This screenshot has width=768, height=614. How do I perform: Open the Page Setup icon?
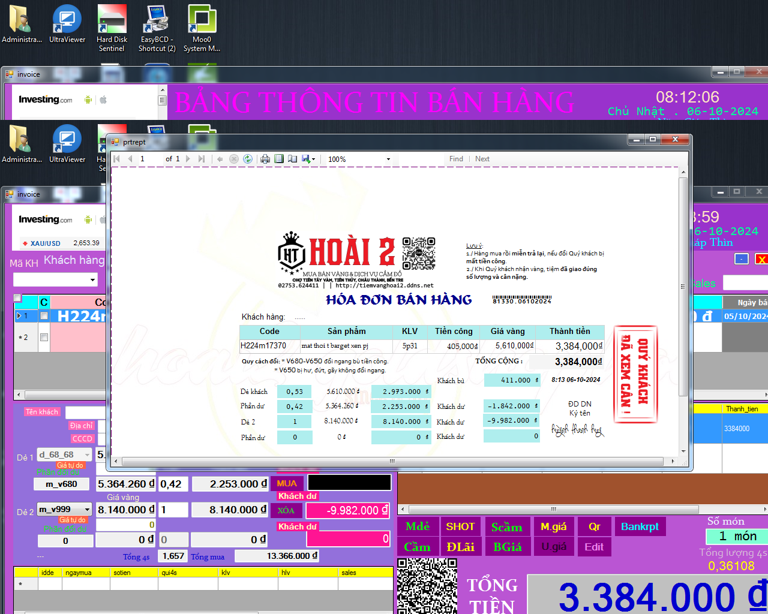(292, 159)
